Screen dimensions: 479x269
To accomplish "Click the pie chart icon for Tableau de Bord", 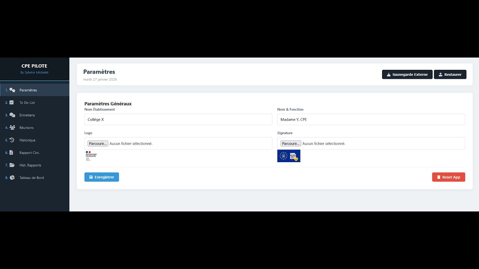I will click(12, 177).
